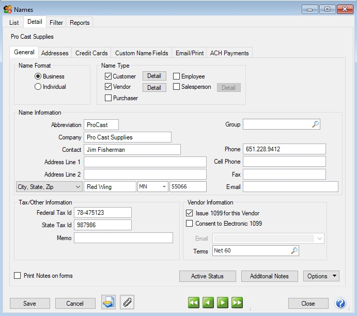
Task: Open the blue help question mark
Action: pos(340,303)
